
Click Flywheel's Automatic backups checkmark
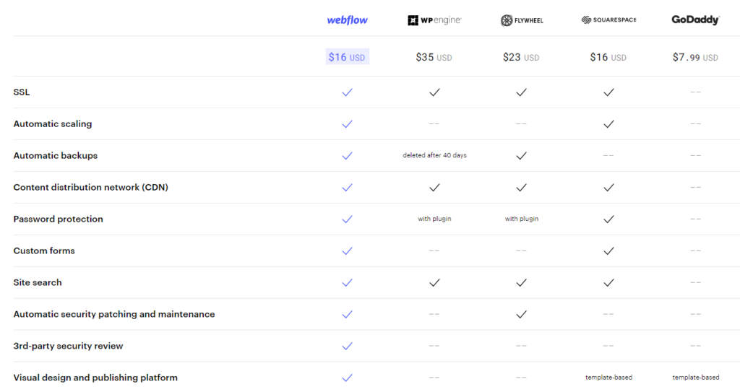coord(521,156)
